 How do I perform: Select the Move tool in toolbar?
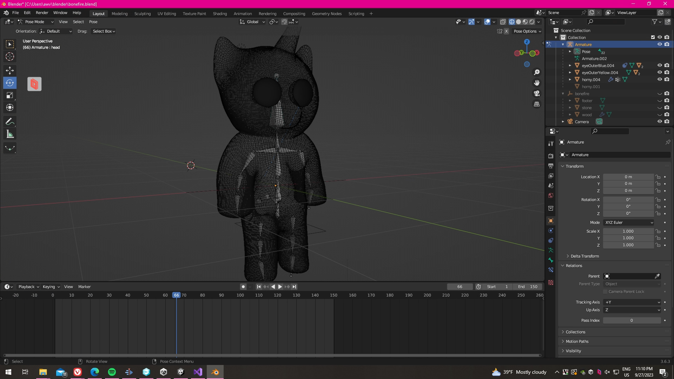click(x=9, y=70)
